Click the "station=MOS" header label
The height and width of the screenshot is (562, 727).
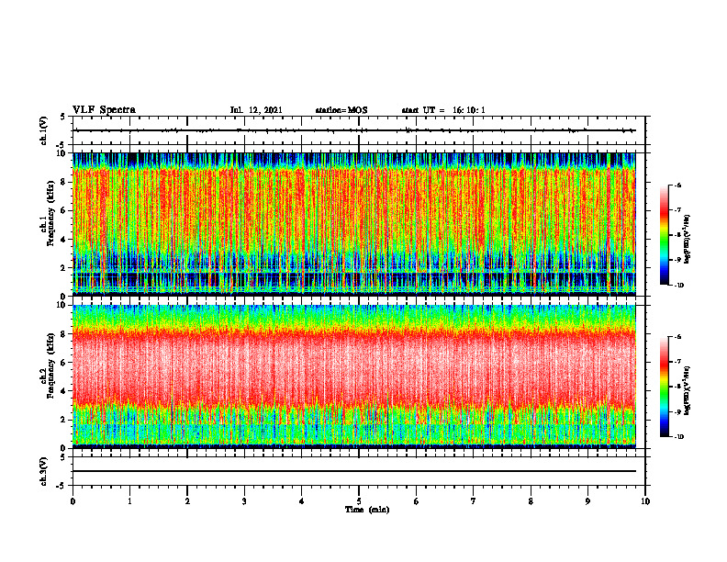click(x=341, y=110)
